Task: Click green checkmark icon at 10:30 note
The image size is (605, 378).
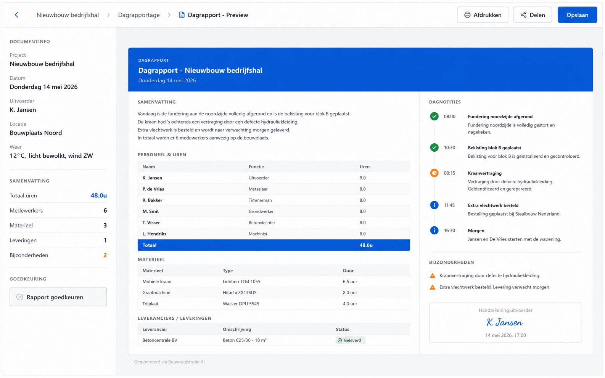Action: pyautogui.click(x=434, y=147)
